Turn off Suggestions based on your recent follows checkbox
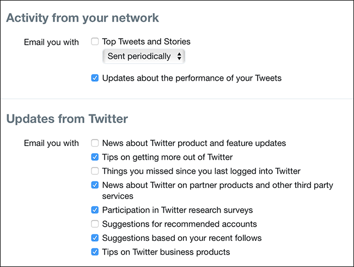The height and width of the screenshot is (267, 354). click(95, 238)
